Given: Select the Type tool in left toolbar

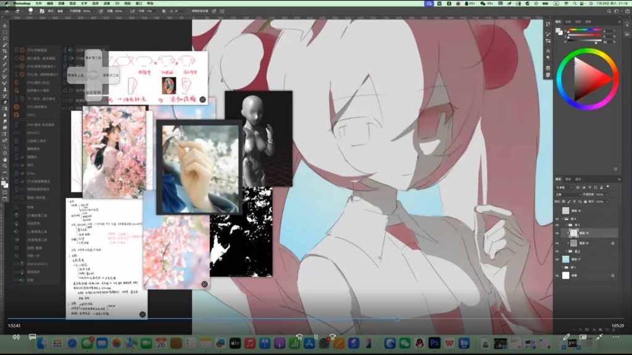Looking at the screenshot, I should coord(5,134).
